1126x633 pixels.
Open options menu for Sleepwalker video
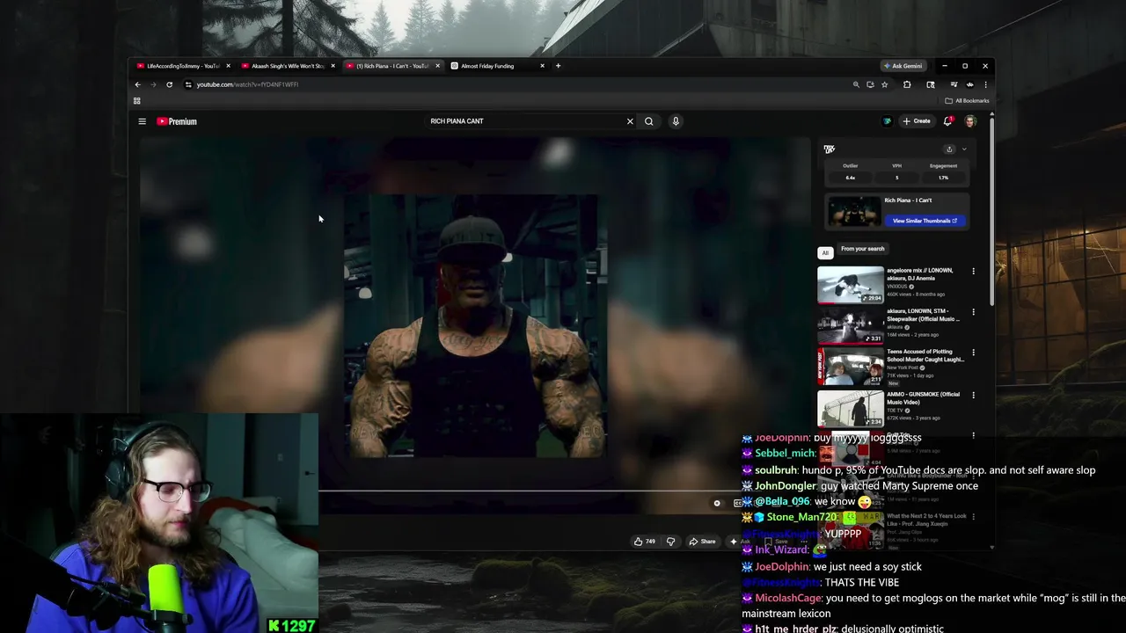click(x=973, y=312)
